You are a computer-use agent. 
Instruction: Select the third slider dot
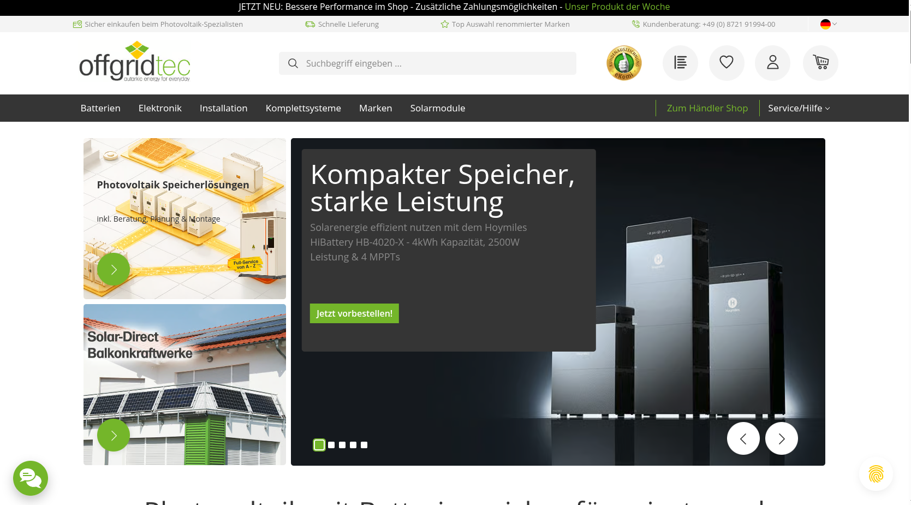(x=342, y=445)
